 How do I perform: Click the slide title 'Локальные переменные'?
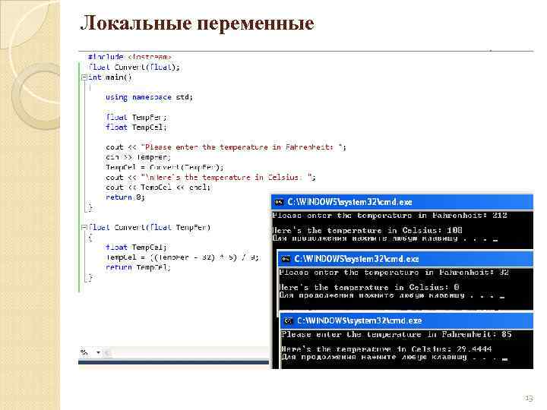point(198,23)
